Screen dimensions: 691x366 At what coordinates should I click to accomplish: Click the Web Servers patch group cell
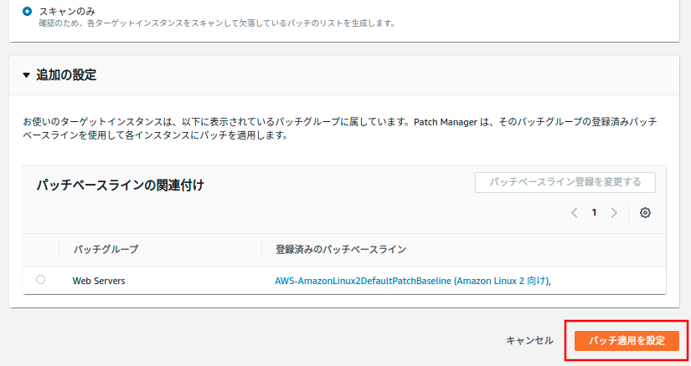pos(99,281)
